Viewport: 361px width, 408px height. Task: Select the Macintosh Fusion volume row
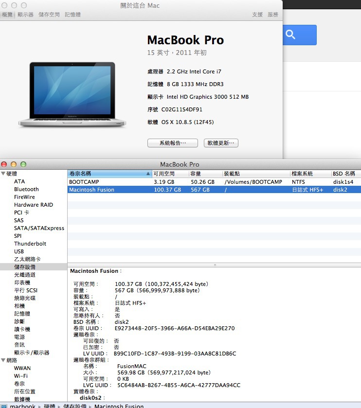[214, 190]
